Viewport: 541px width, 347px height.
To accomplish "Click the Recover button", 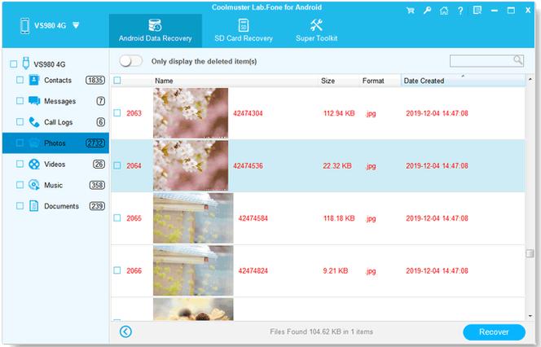I will [494, 332].
